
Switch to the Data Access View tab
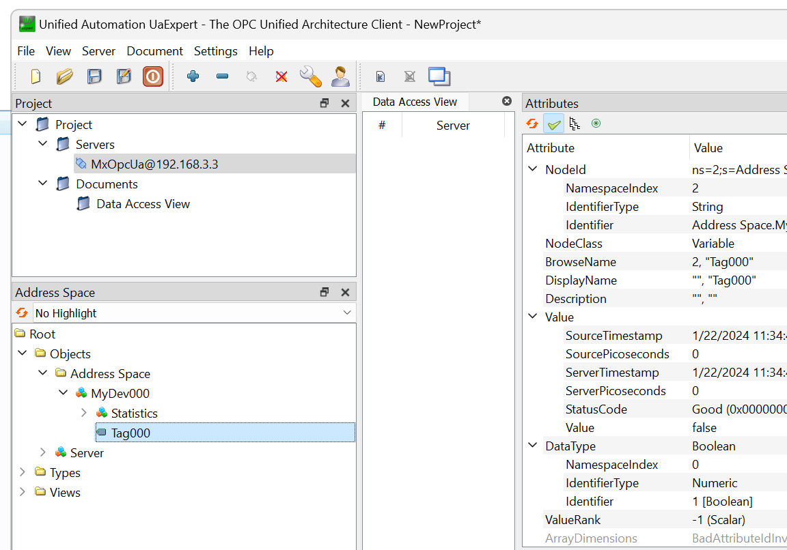[x=415, y=102]
